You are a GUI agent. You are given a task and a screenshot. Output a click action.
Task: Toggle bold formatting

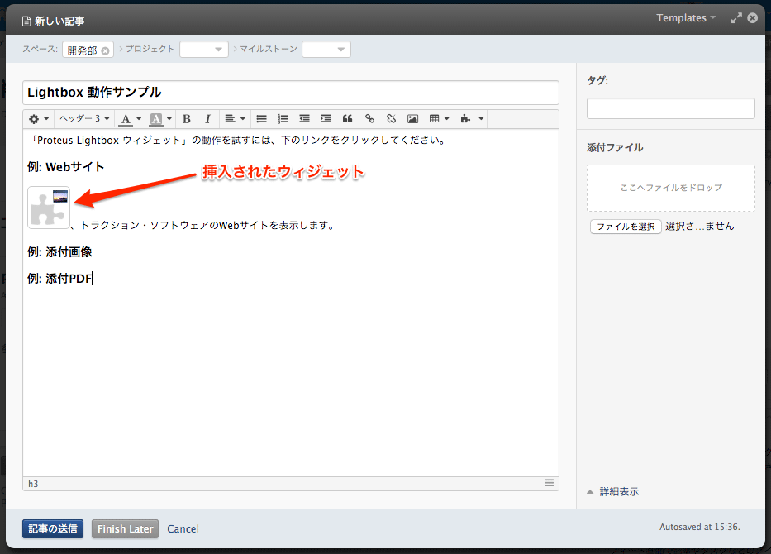(187, 119)
